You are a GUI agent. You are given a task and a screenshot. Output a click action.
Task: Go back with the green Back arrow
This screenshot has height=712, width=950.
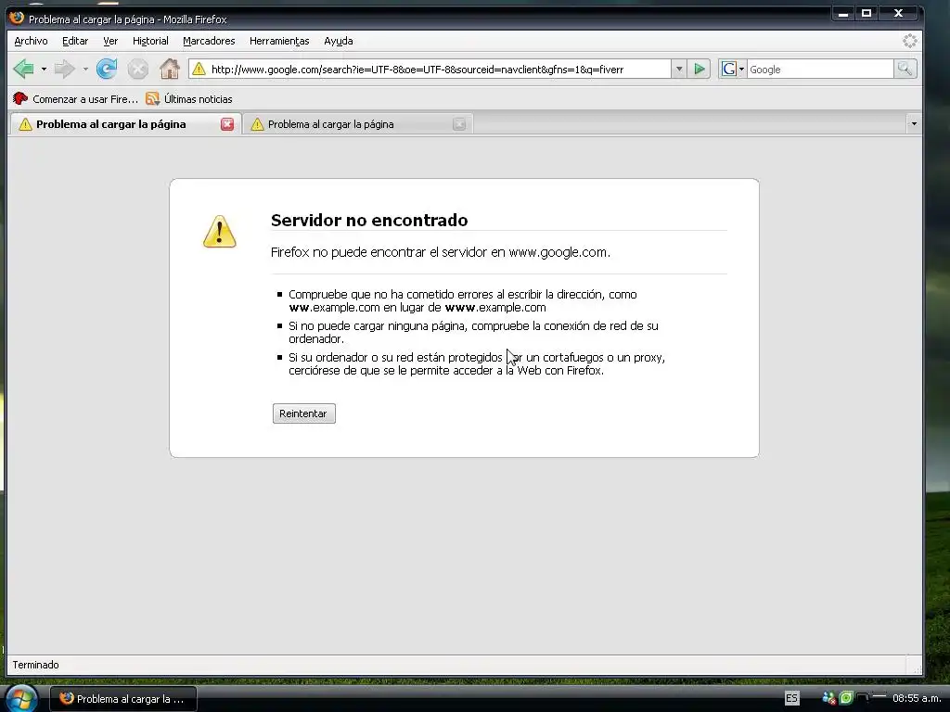tap(23, 69)
